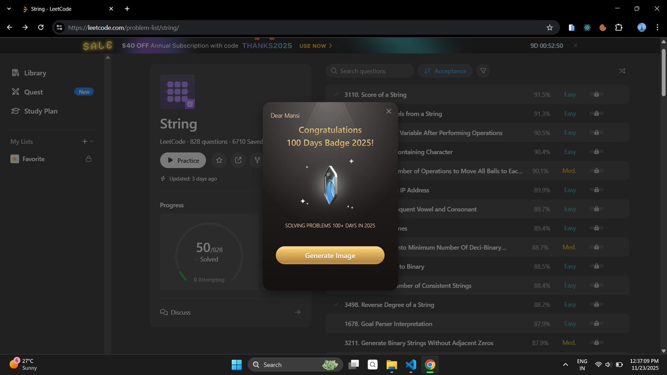Dismiss the sale banner
Screen dimensions: 667x375
pos(575,46)
